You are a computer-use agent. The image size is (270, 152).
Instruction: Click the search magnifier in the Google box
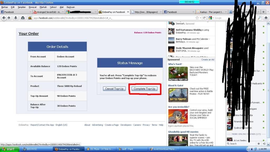point(259,18)
